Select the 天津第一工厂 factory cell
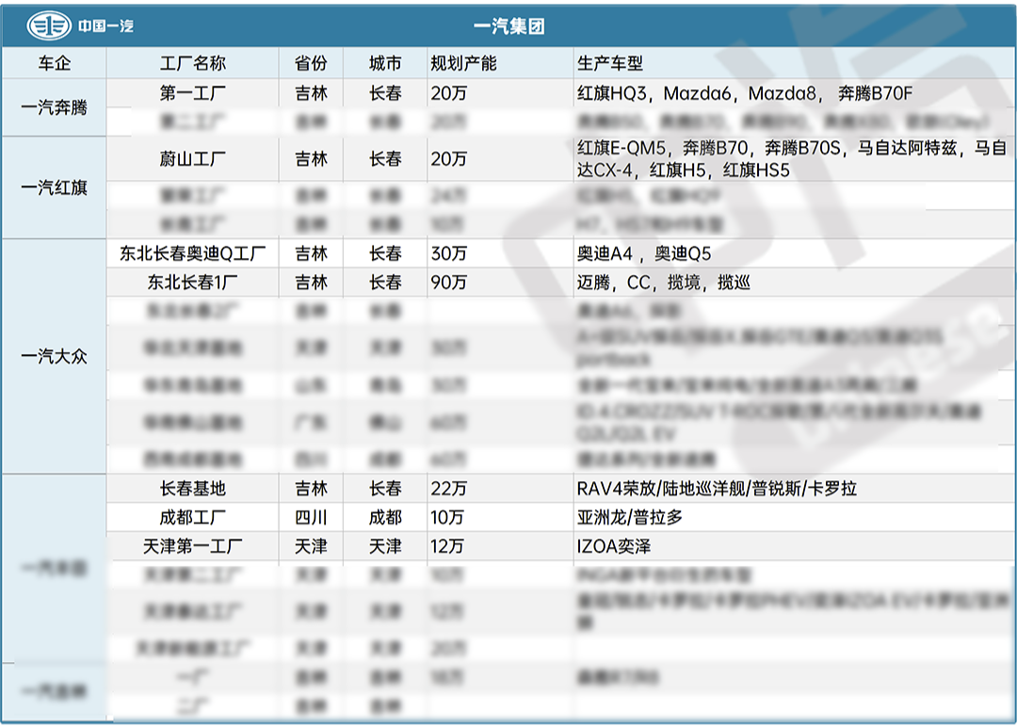This screenshot has width=1017, height=727. [x=193, y=546]
